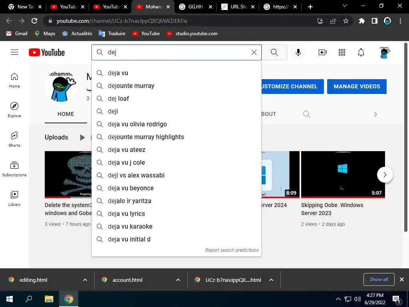Share this page icon in address bar

tap(333, 21)
